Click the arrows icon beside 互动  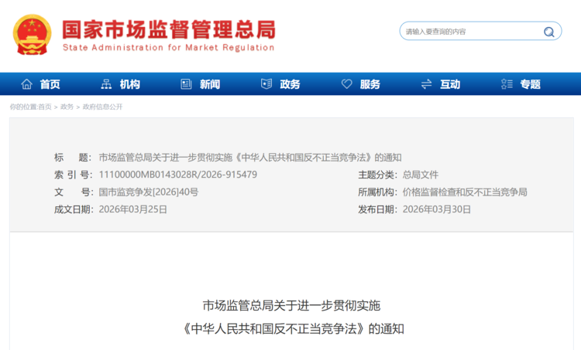pyautogui.click(x=426, y=84)
